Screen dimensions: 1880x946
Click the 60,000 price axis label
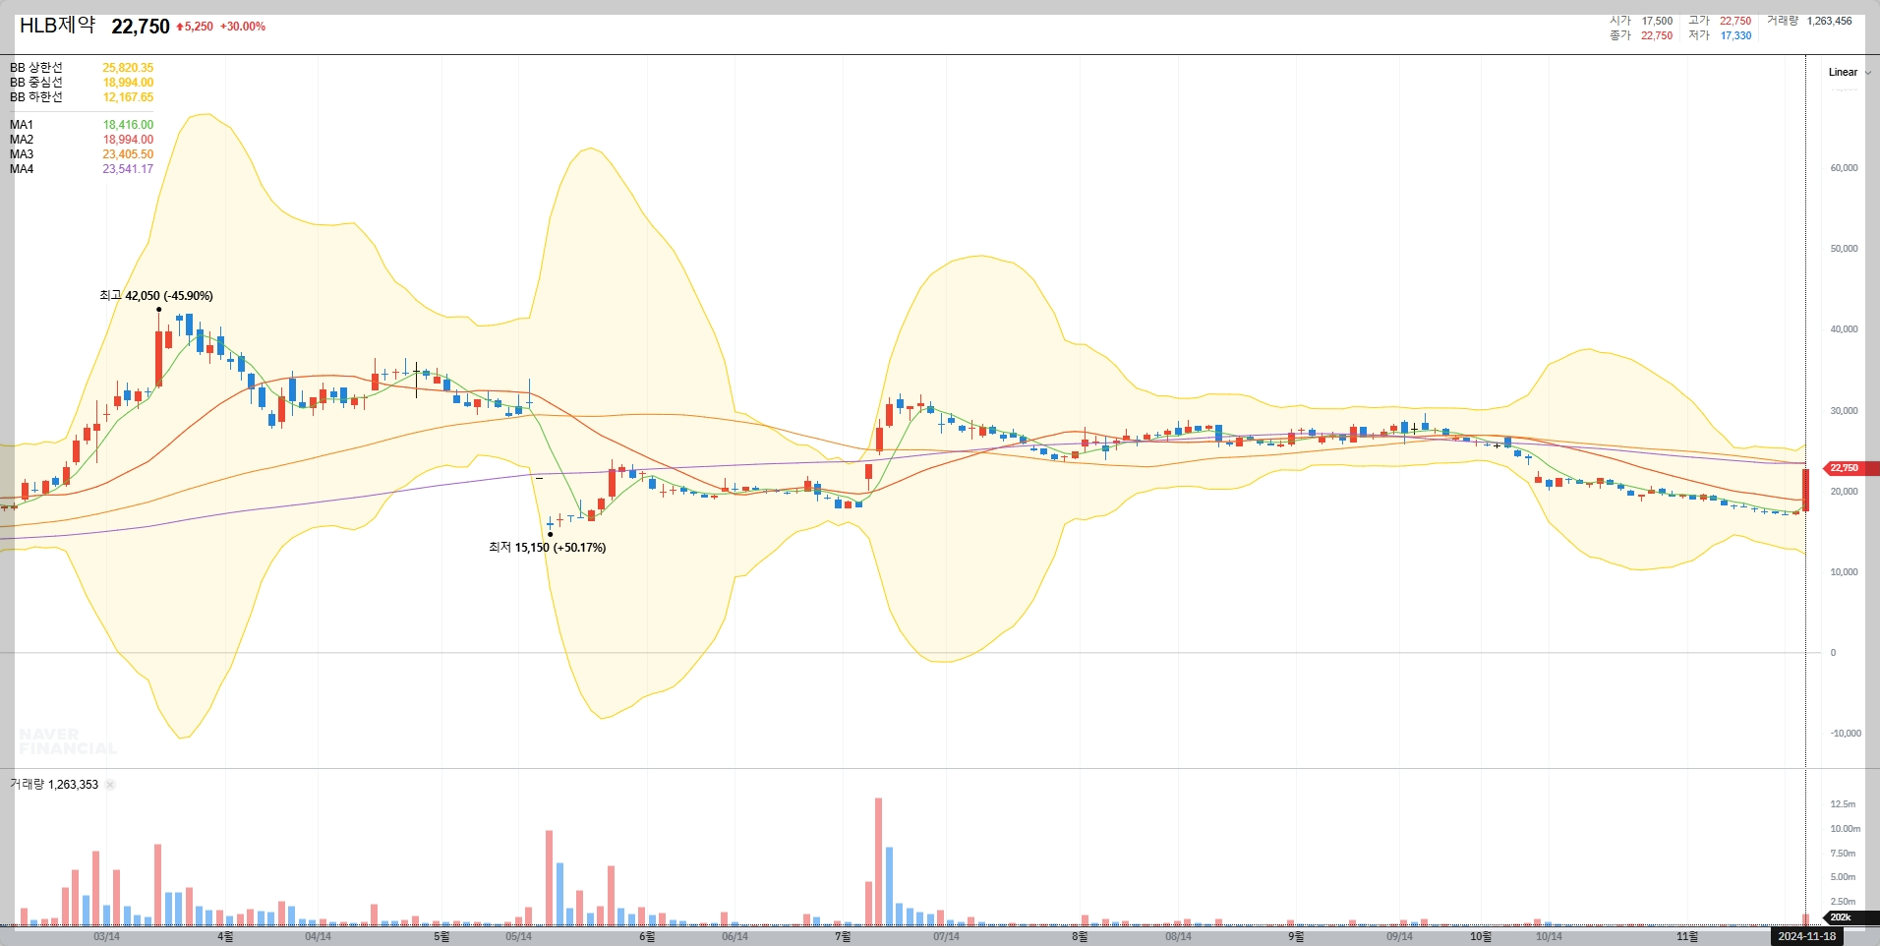click(1844, 168)
